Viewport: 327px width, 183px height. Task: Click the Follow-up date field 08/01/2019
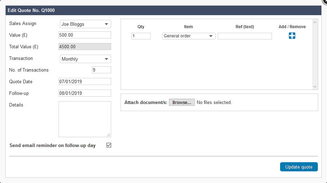pos(85,93)
